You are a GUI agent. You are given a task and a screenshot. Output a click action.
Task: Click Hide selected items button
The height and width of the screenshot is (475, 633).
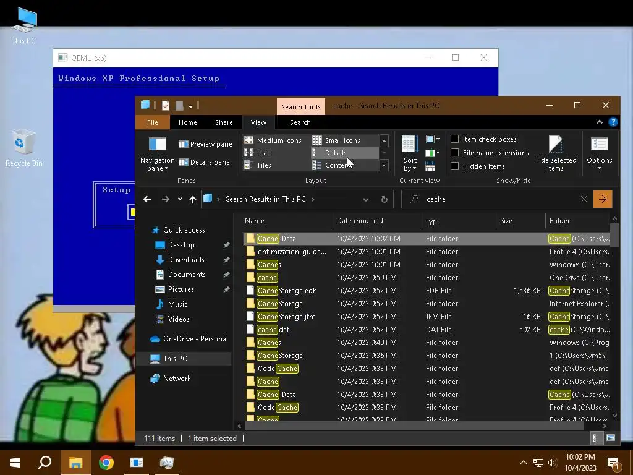pos(555,153)
